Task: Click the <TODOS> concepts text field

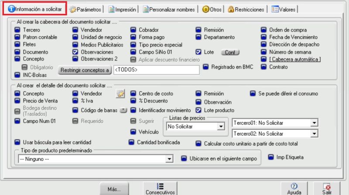Action: coord(156,70)
